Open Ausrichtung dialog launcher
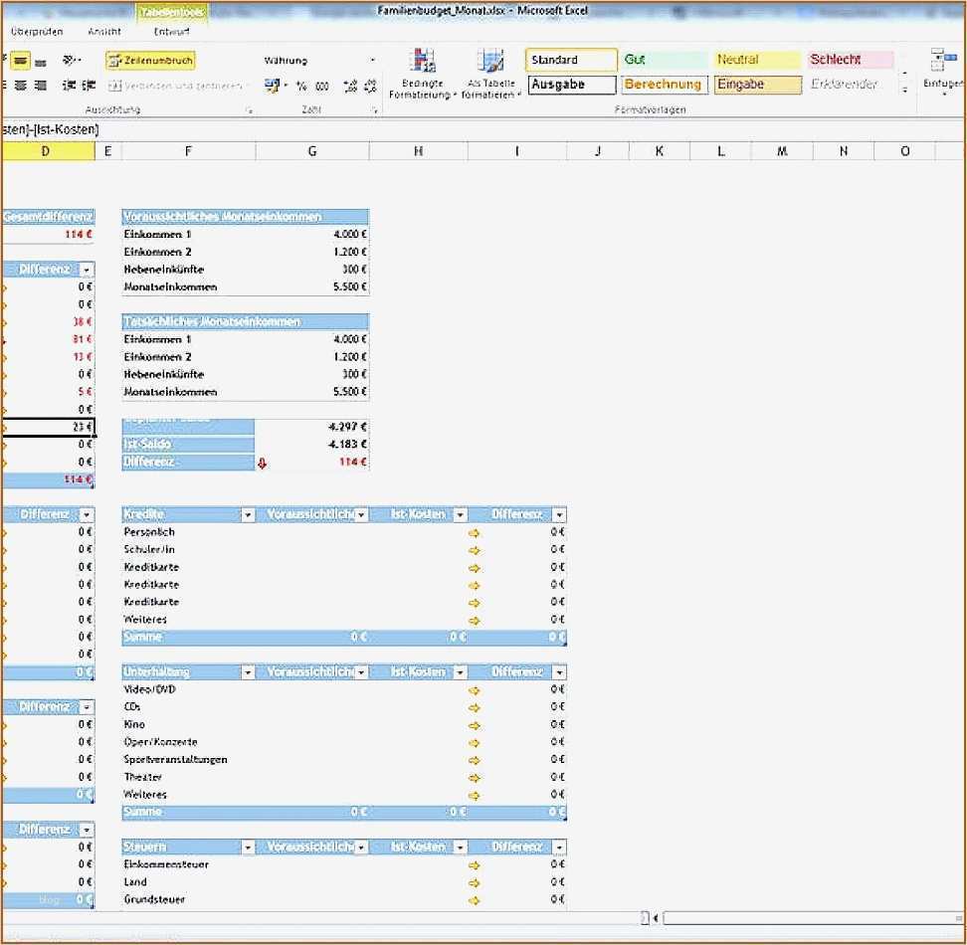This screenshot has width=967, height=945. [x=249, y=110]
